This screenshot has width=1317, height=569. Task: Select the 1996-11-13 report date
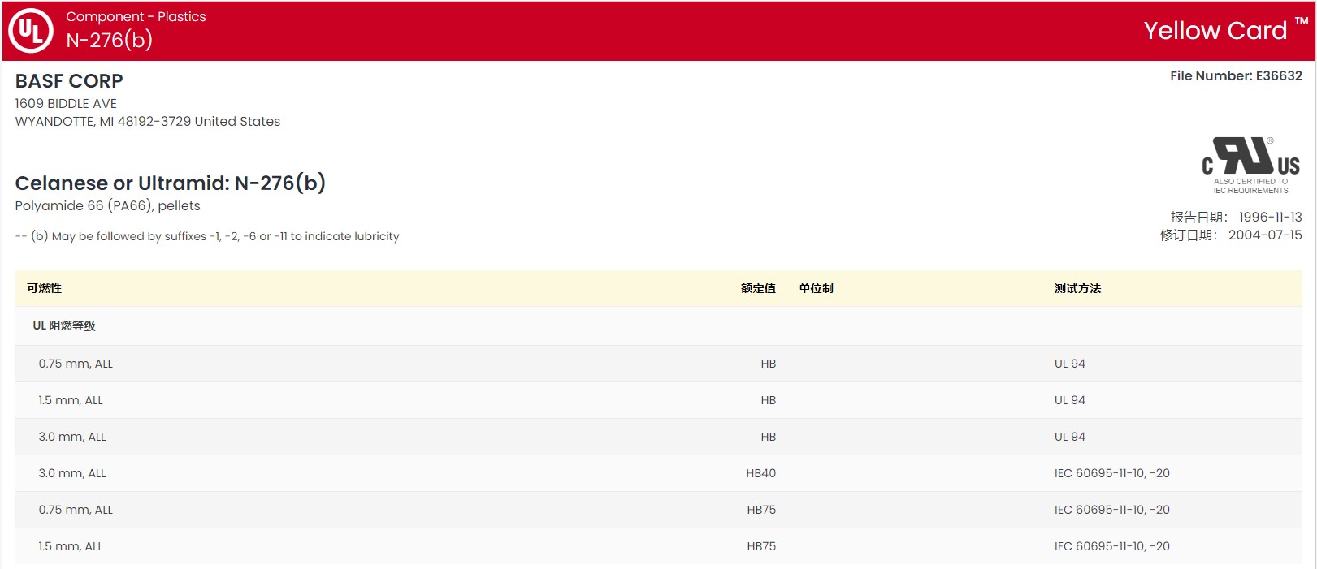pos(1270,217)
